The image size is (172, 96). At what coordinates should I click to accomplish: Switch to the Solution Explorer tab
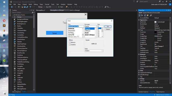click(143, 92)
